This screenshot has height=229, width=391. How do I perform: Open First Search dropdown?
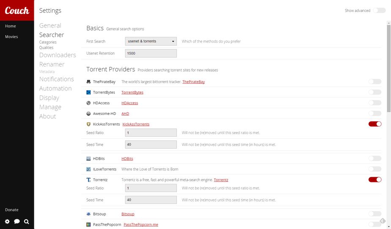(151, 41)
